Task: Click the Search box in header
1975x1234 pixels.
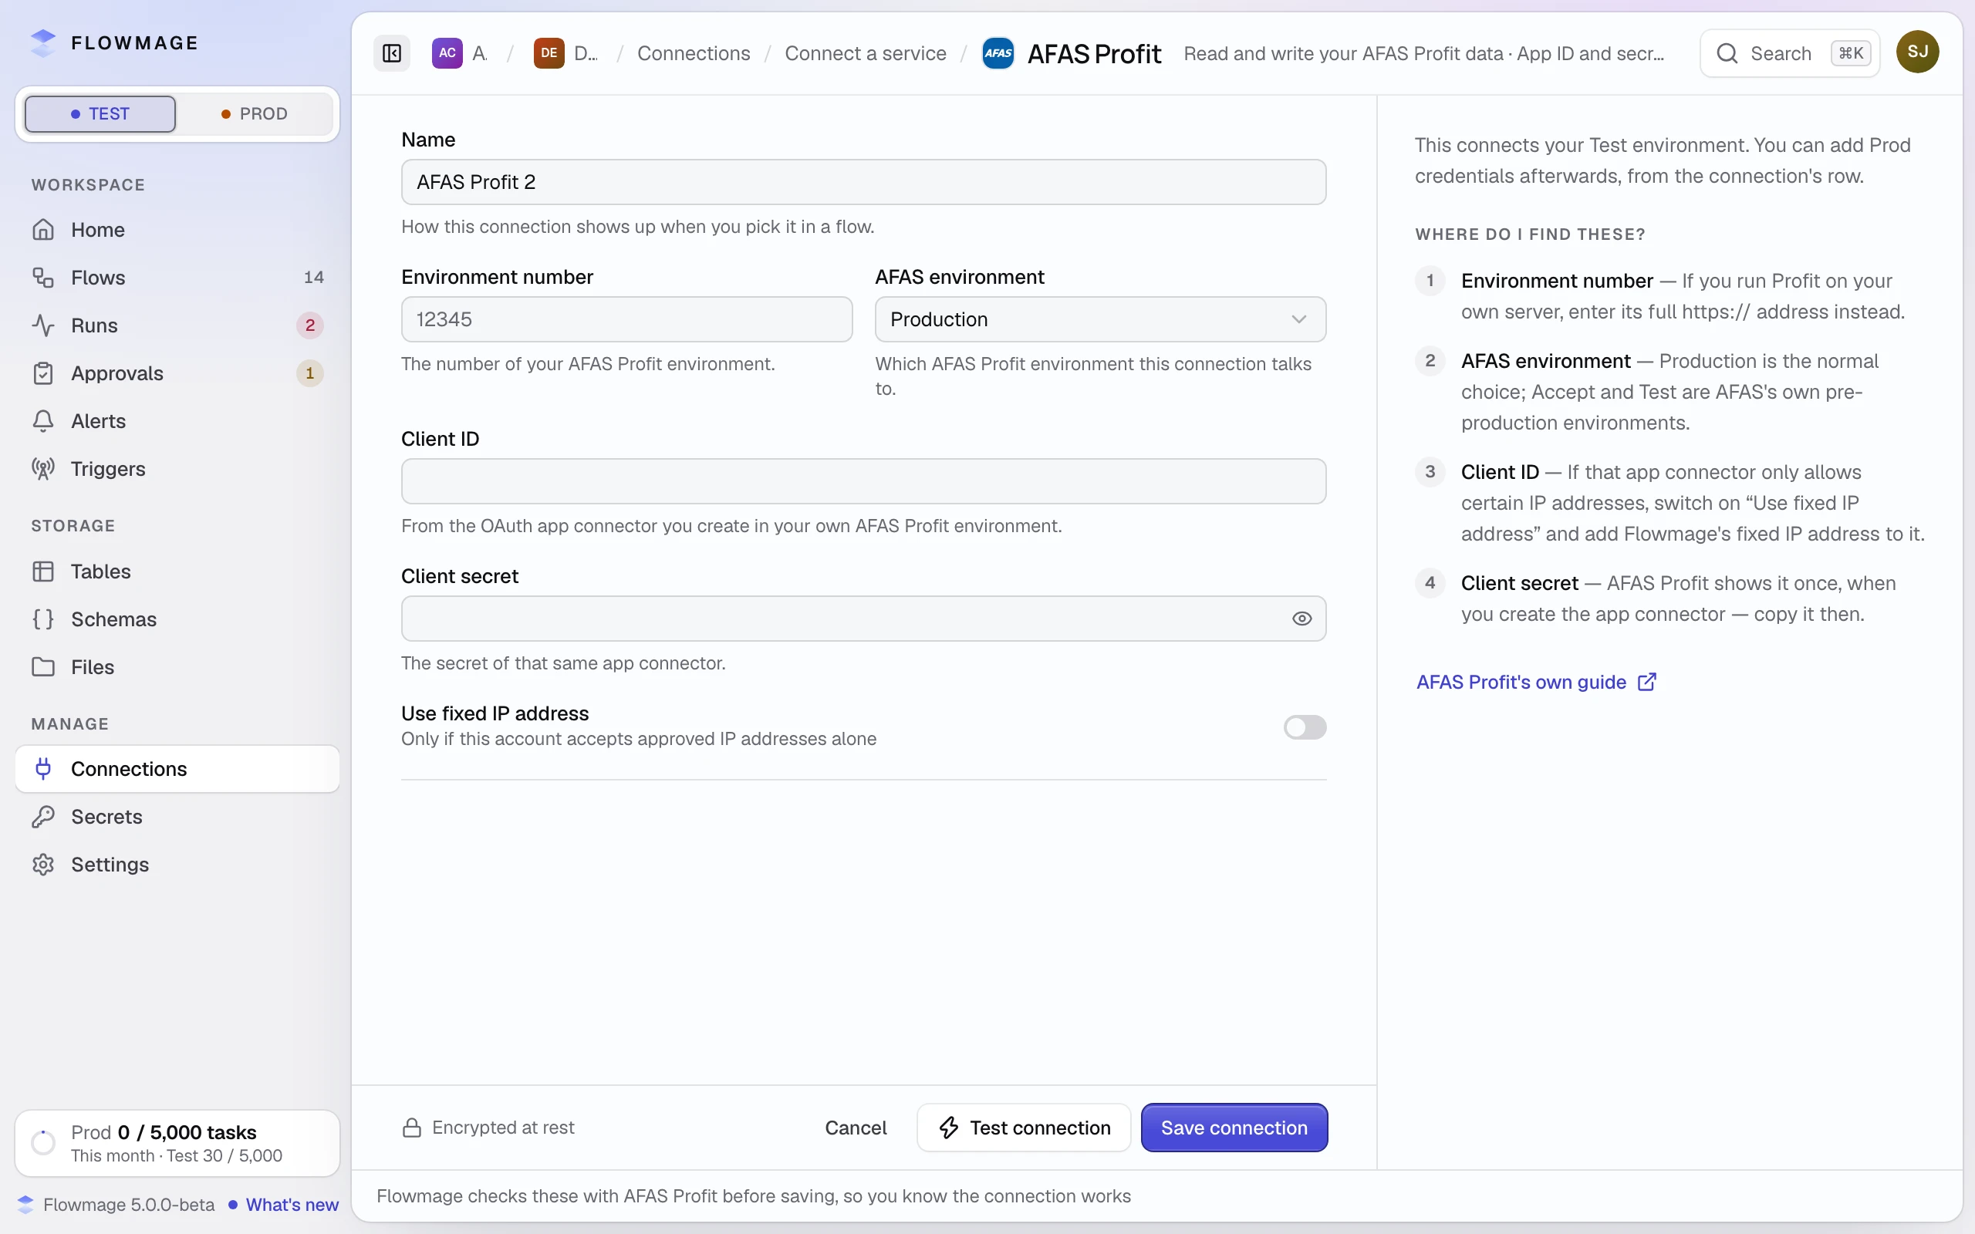Action: (x=1790, y=54)
